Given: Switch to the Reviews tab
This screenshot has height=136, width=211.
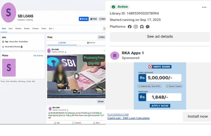Looking at the screenshot, I should click(x=27, y=29).
